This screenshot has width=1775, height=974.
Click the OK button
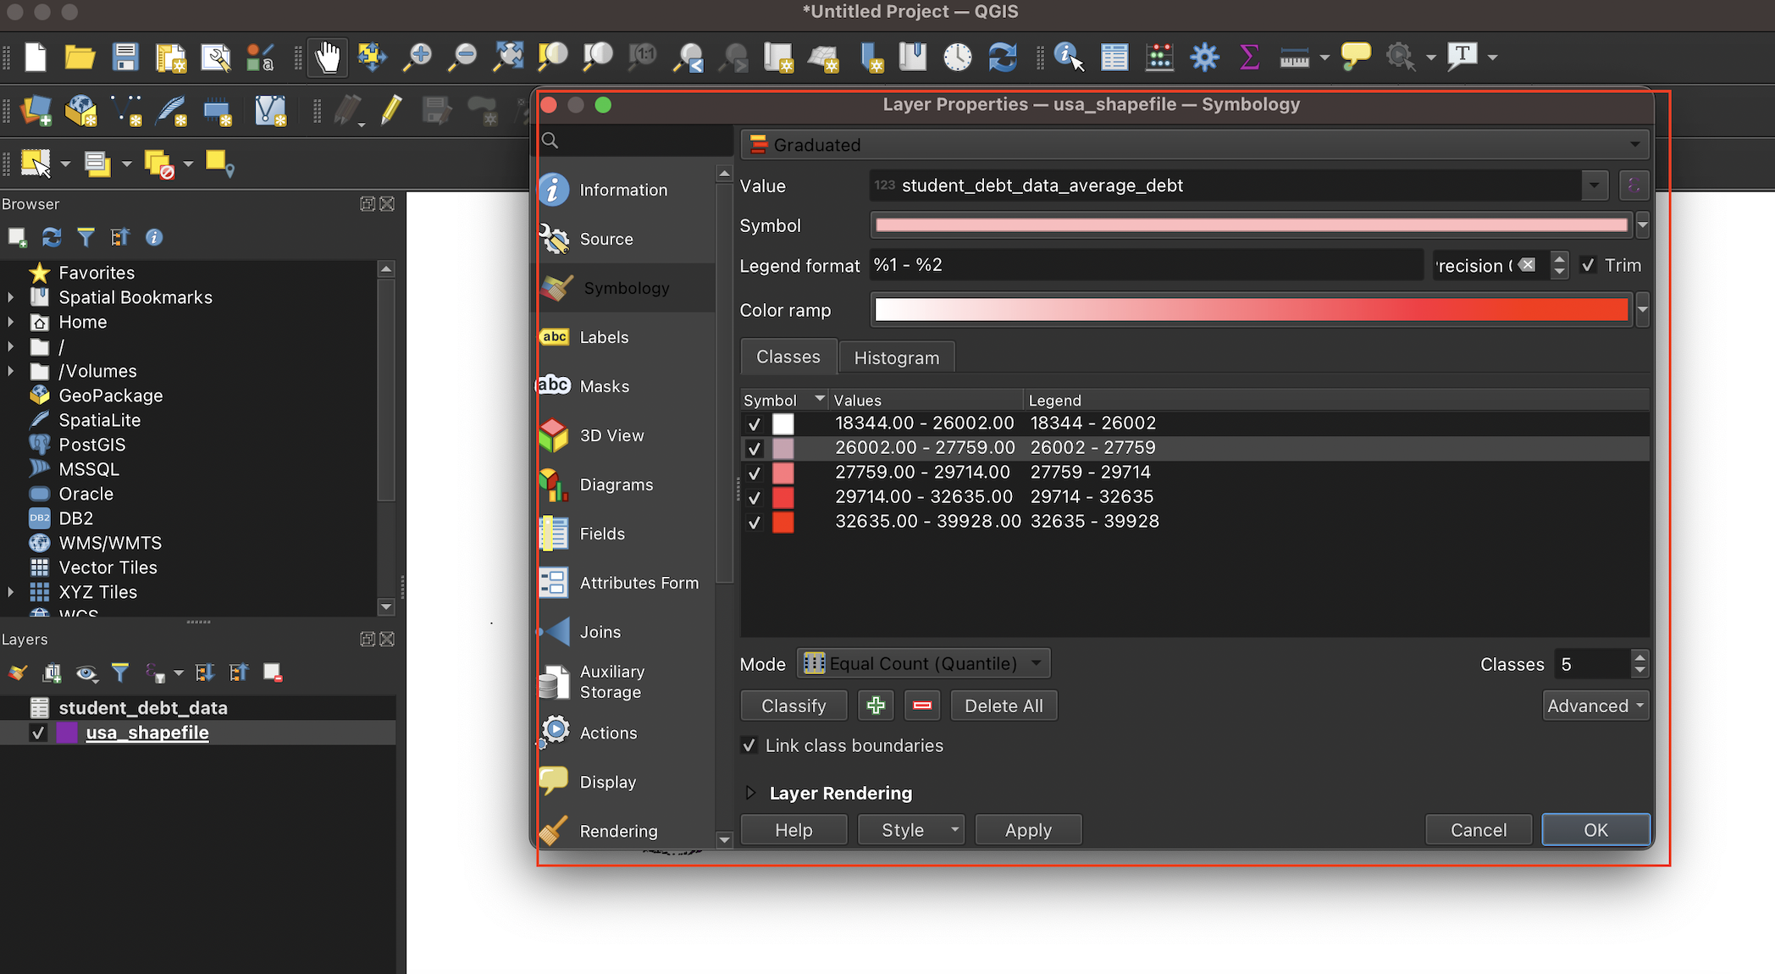click(x=1595, y=830)
